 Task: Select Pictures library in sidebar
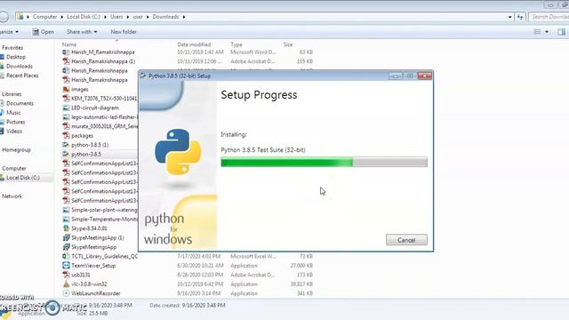(x=16, y=122)
